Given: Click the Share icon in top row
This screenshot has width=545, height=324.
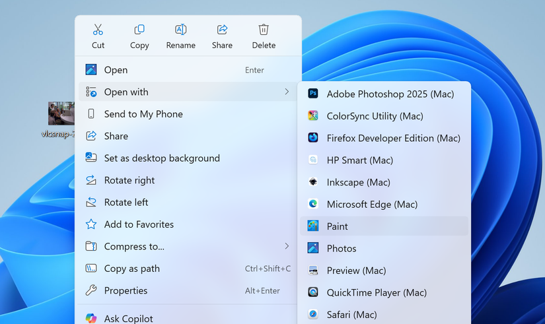Looking at the screenshot, I should click(222, 30).
